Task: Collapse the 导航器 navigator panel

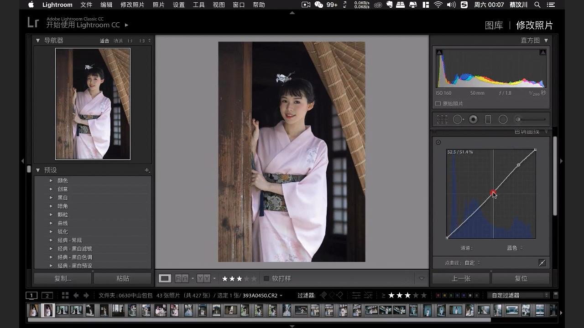Action: tap(38, 41)
